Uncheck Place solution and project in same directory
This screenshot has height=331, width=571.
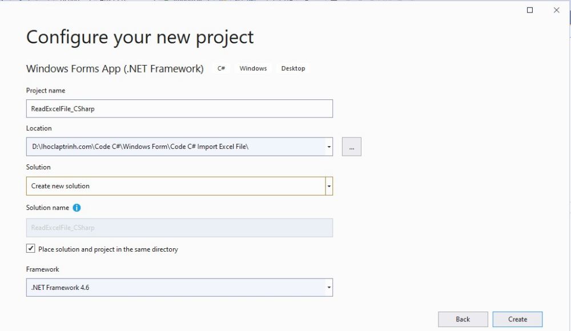[31, 249]
